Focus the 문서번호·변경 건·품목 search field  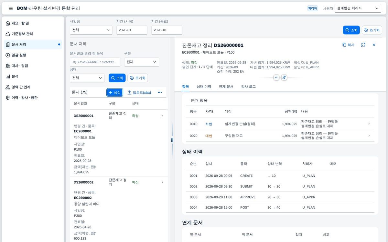point(95,62)
